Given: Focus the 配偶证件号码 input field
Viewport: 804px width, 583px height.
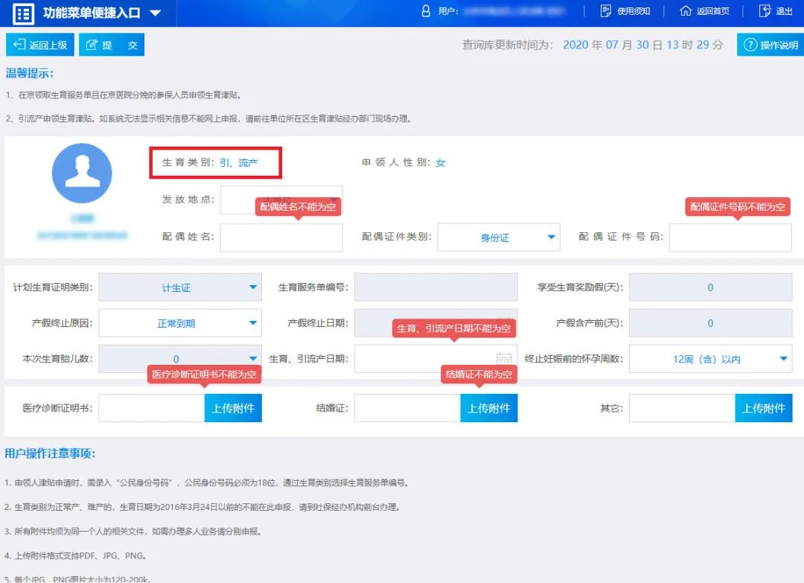Looking at the screenshot, I should [x=730, y=238].
